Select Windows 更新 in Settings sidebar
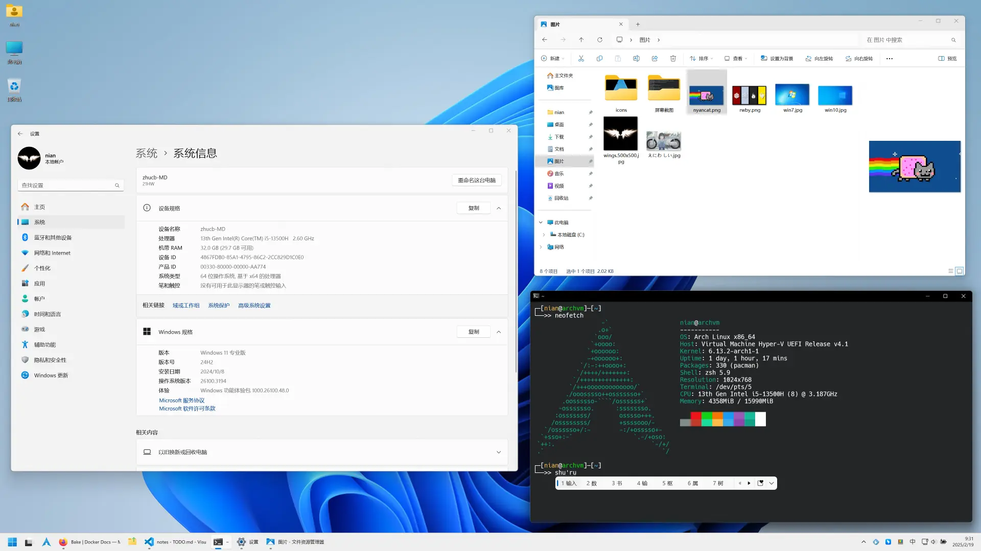Screen dimensions: 981x551 51,375
